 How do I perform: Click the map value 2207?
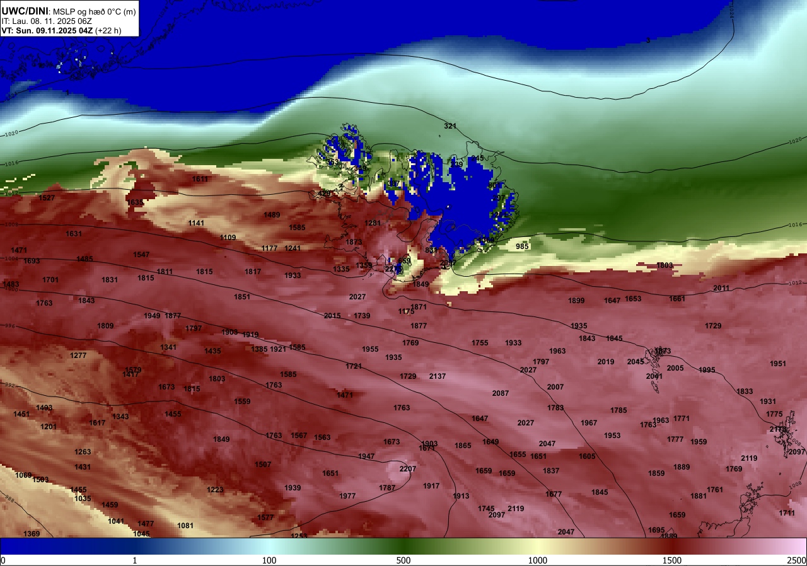[x=408, y=469]
